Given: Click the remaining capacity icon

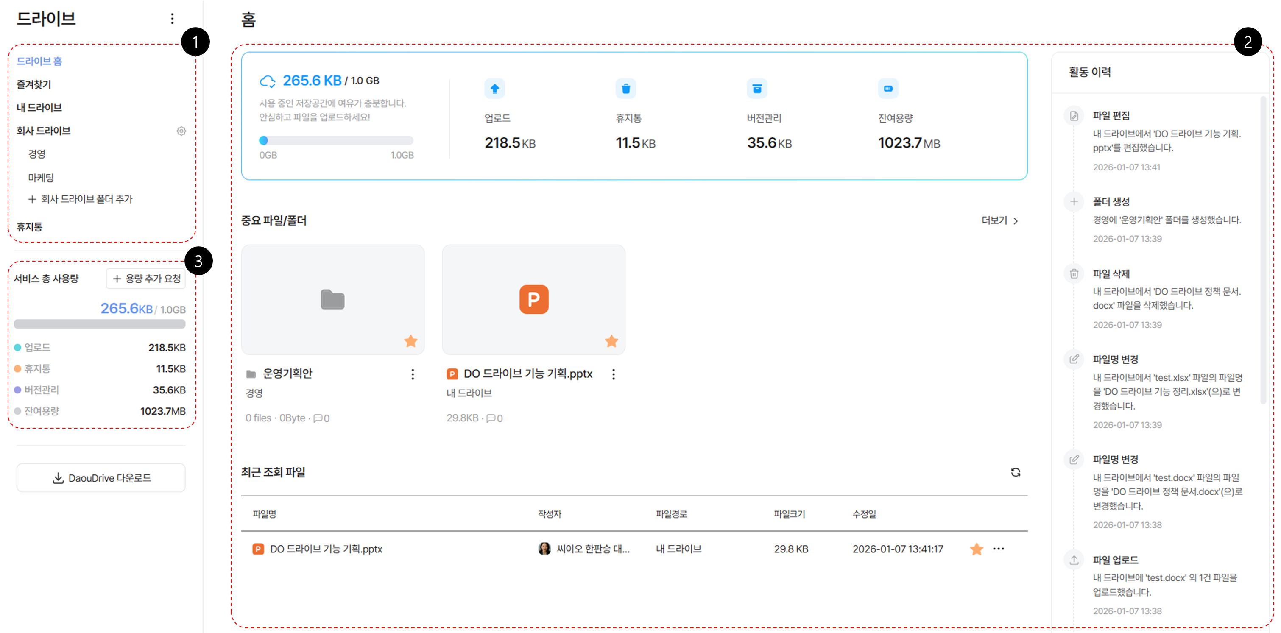Looking at the screenshot, I should (887, 89).
